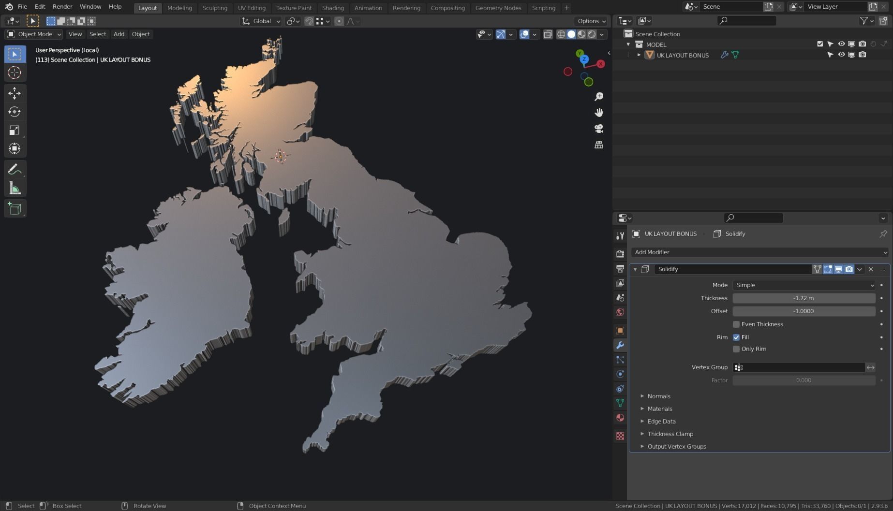893x511 pixels.
Task: Enable the Only Rim checkbox
Action: point(736,349)
